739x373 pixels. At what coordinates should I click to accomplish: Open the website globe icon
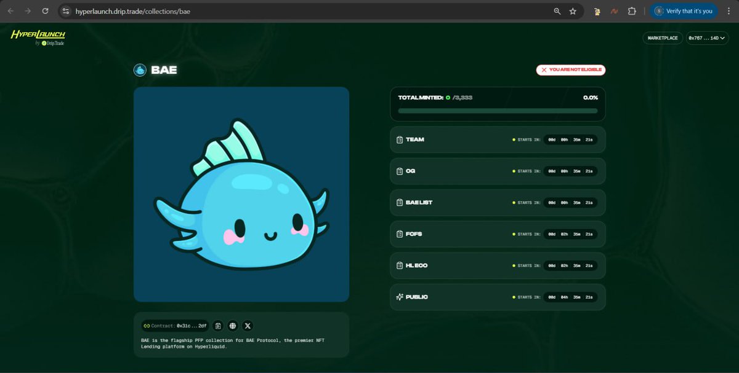[x=233, y=326]
